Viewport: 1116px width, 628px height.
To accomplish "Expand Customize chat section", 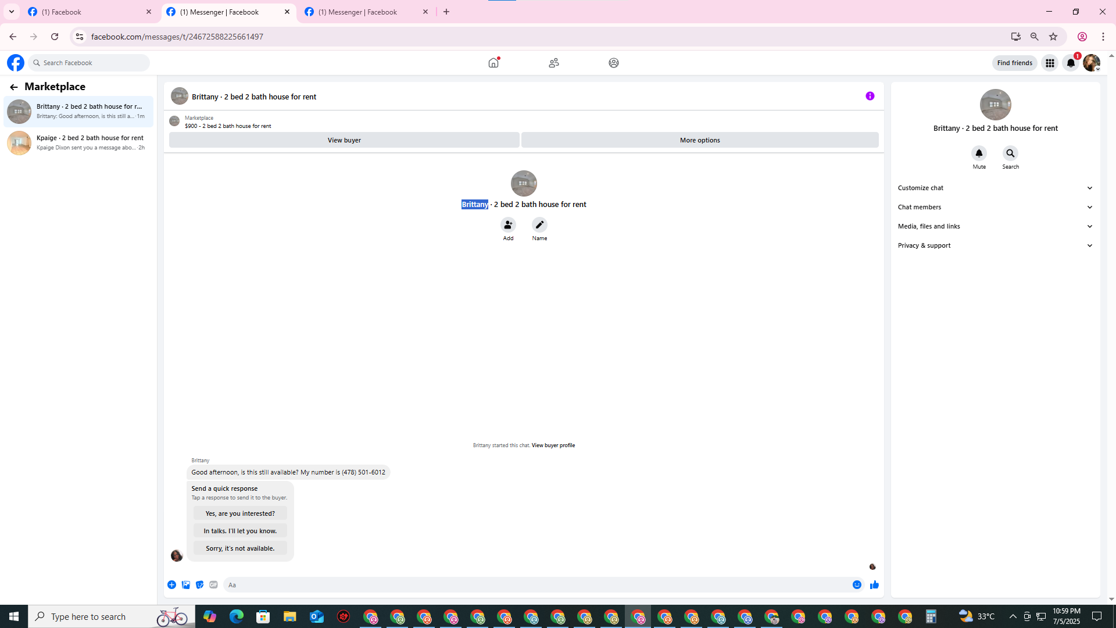I will tap(995, 188).
